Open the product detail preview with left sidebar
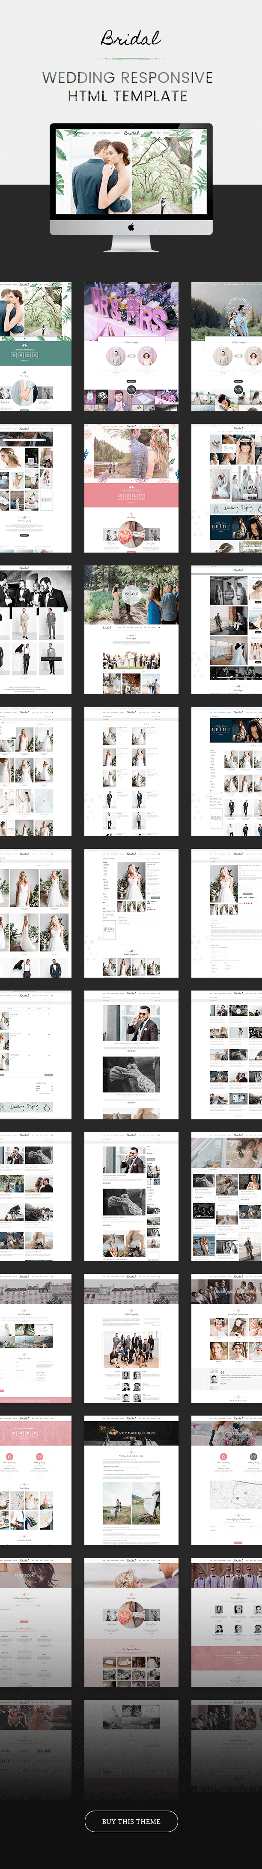Screen dimensions: 262x1869 coord(131,913)
